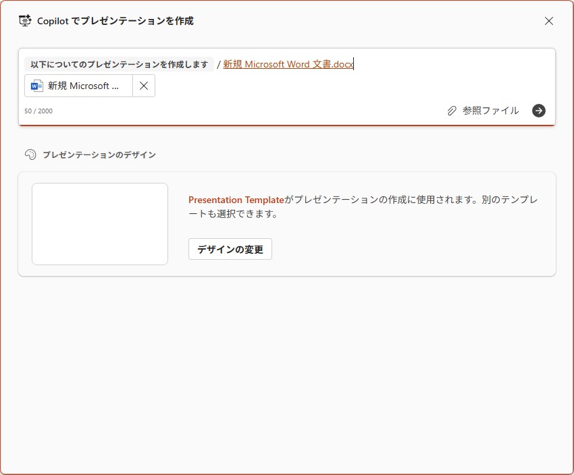Remove the attached Word file with its X icon
Screen dimensions: 574x475
point(143,85)
